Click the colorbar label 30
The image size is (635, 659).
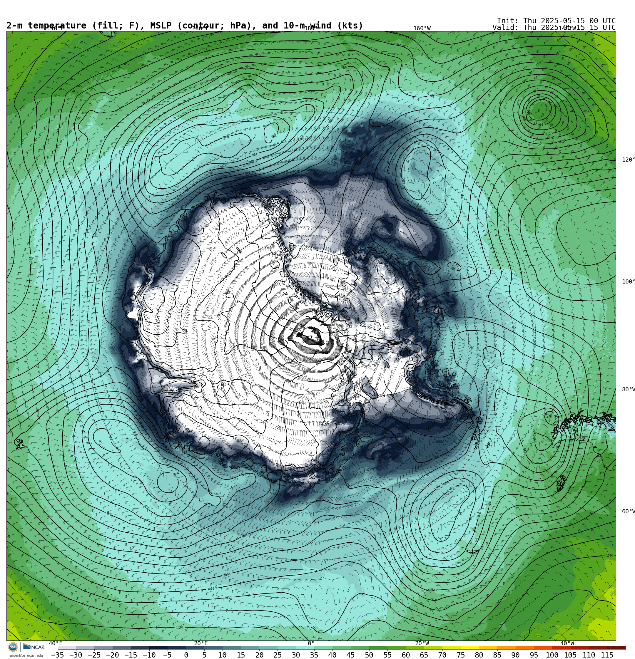(x=296, y=655)
